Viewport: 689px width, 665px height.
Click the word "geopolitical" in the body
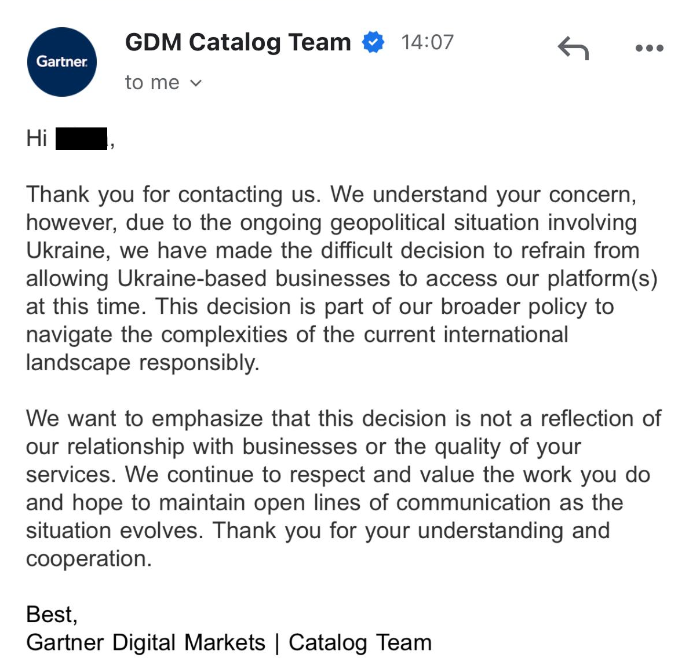tap(388, 222)
